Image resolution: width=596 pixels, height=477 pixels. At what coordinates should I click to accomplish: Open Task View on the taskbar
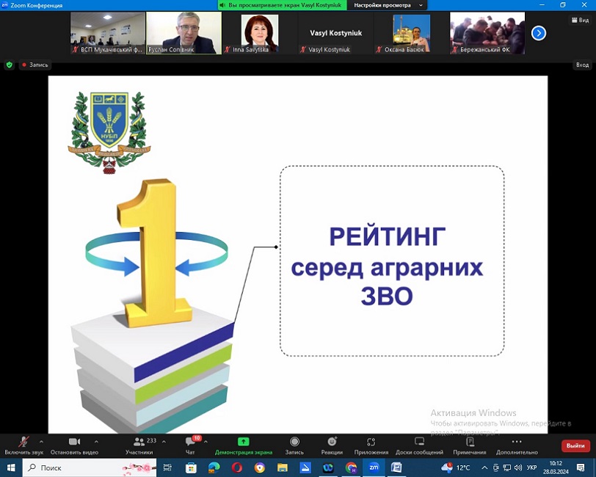tap(167, 467)
